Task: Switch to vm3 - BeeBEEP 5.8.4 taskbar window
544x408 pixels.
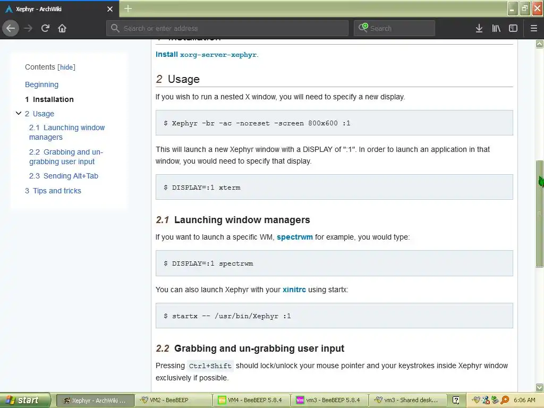Action: [x=329, y=401]
